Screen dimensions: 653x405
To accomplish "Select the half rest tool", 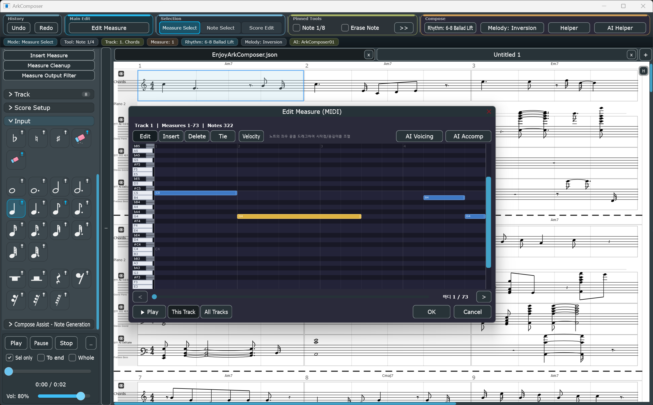I will [x=38, y=278].
